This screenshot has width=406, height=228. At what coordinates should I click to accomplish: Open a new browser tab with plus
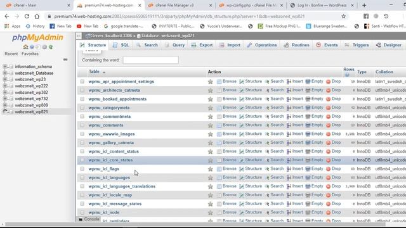[364, 5]
